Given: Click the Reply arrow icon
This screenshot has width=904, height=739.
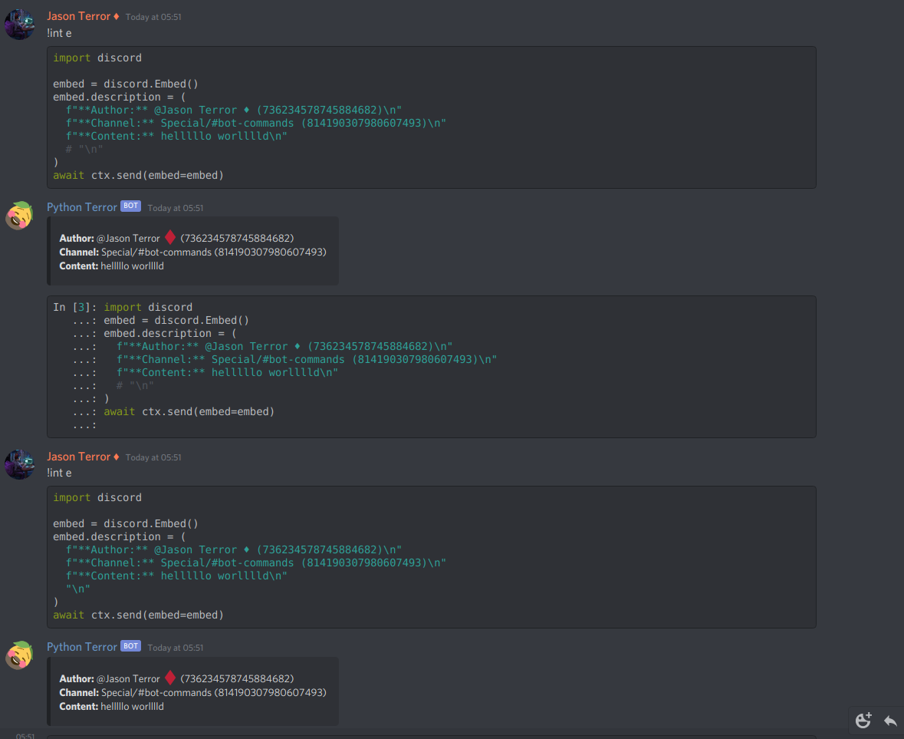Looking at the screenshot, I should point(890,721).
